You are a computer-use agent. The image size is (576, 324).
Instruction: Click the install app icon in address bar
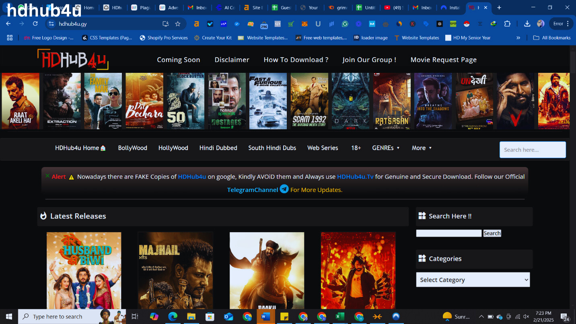point(165,24)
